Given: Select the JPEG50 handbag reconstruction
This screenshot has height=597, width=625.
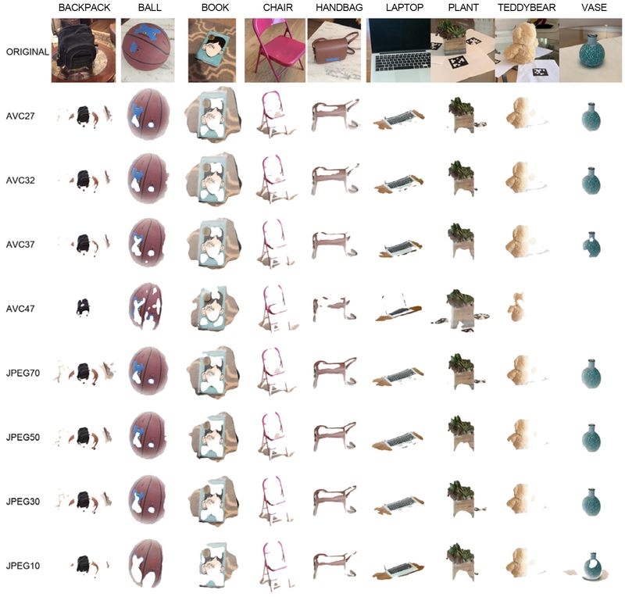Looking at the screenshot, I should click(335, 437).
